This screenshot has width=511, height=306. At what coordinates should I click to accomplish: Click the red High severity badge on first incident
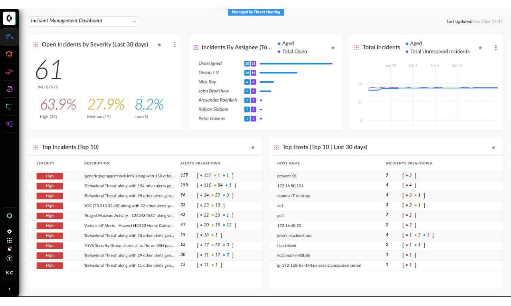(x=50, y=176)
